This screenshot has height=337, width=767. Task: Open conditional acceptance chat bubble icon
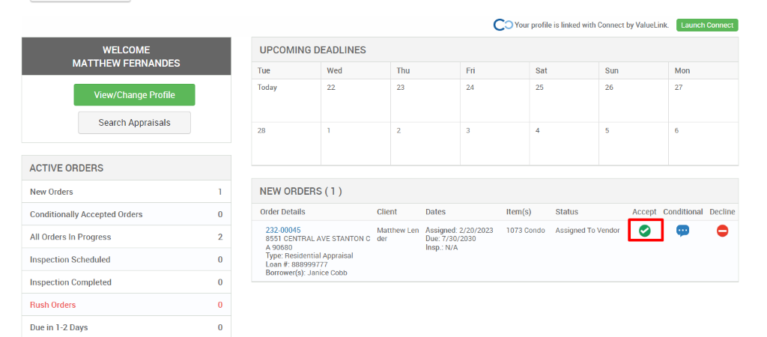683,231
